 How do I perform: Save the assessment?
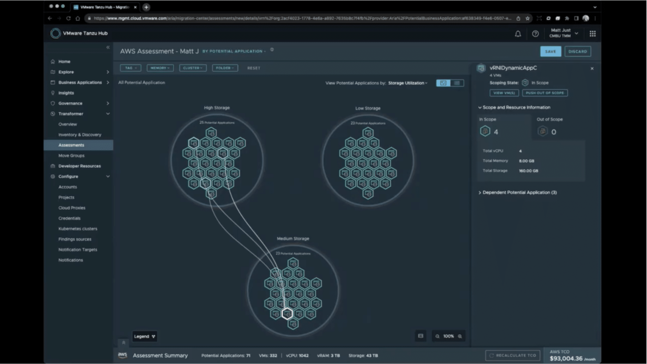[x=550, y=51]
